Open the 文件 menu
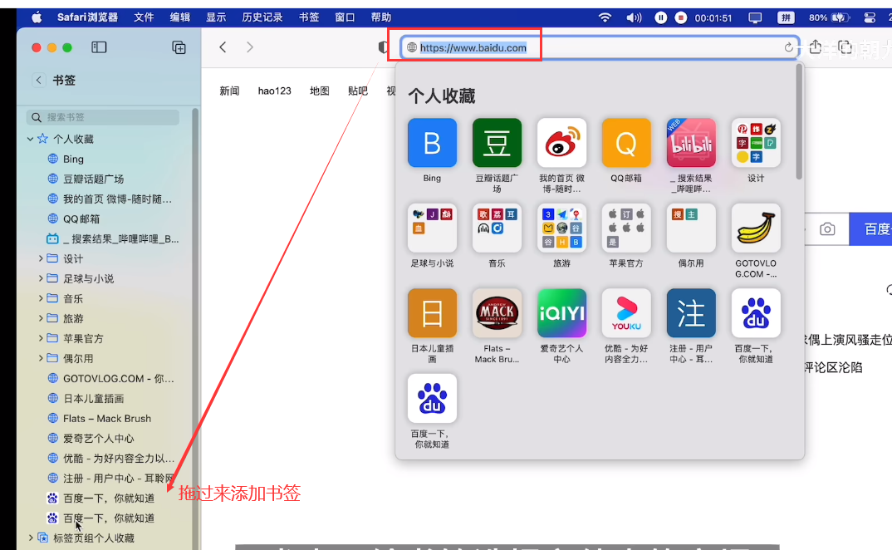 tap(144, 17)
